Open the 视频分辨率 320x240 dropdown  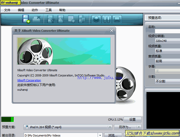(168, 41)
